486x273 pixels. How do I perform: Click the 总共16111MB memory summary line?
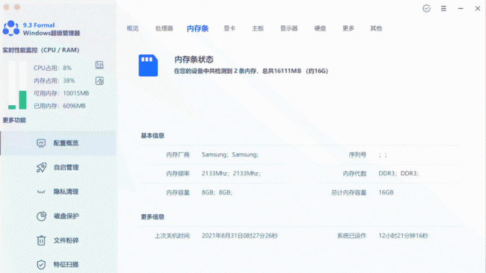click(x=250, y=71)
